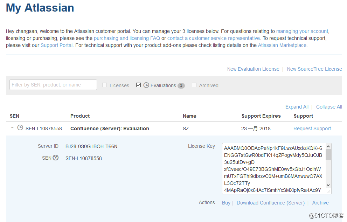Open the managing your account link
347x222 pixels.
pyautogui.click(x=302, y=31)
